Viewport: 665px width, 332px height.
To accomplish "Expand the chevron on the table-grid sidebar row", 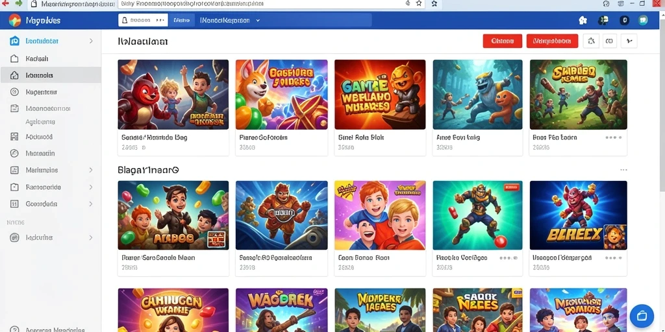I will (x=91, y=204).
